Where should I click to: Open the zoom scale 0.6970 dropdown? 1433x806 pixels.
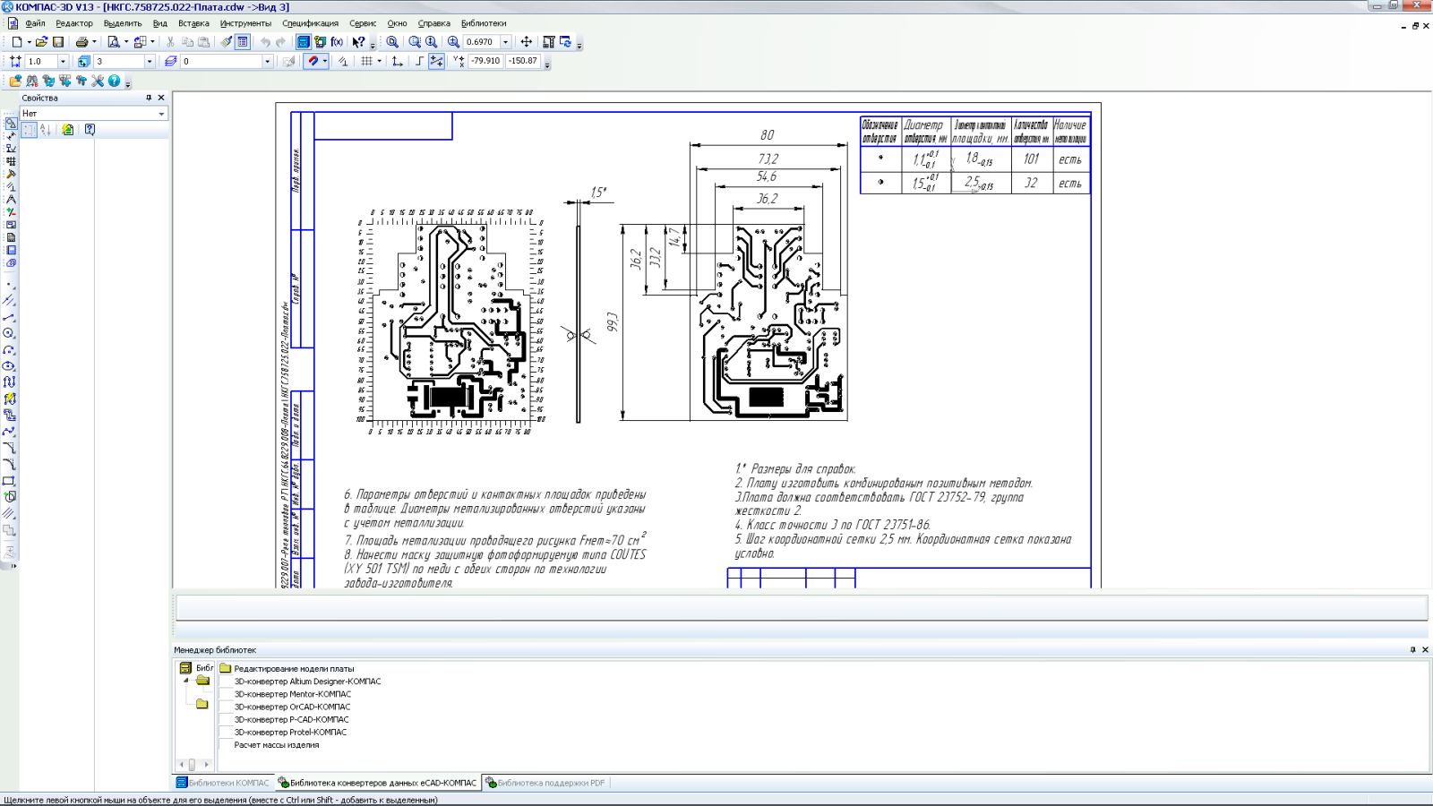coord(505,42)
